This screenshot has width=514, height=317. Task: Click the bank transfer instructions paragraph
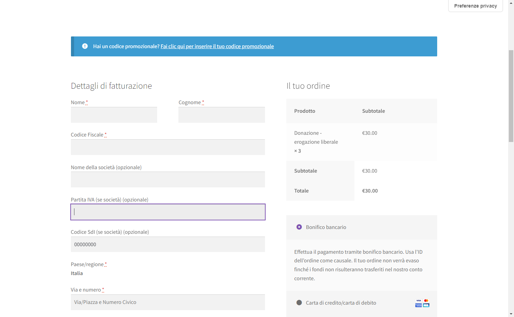click(358, 265)
